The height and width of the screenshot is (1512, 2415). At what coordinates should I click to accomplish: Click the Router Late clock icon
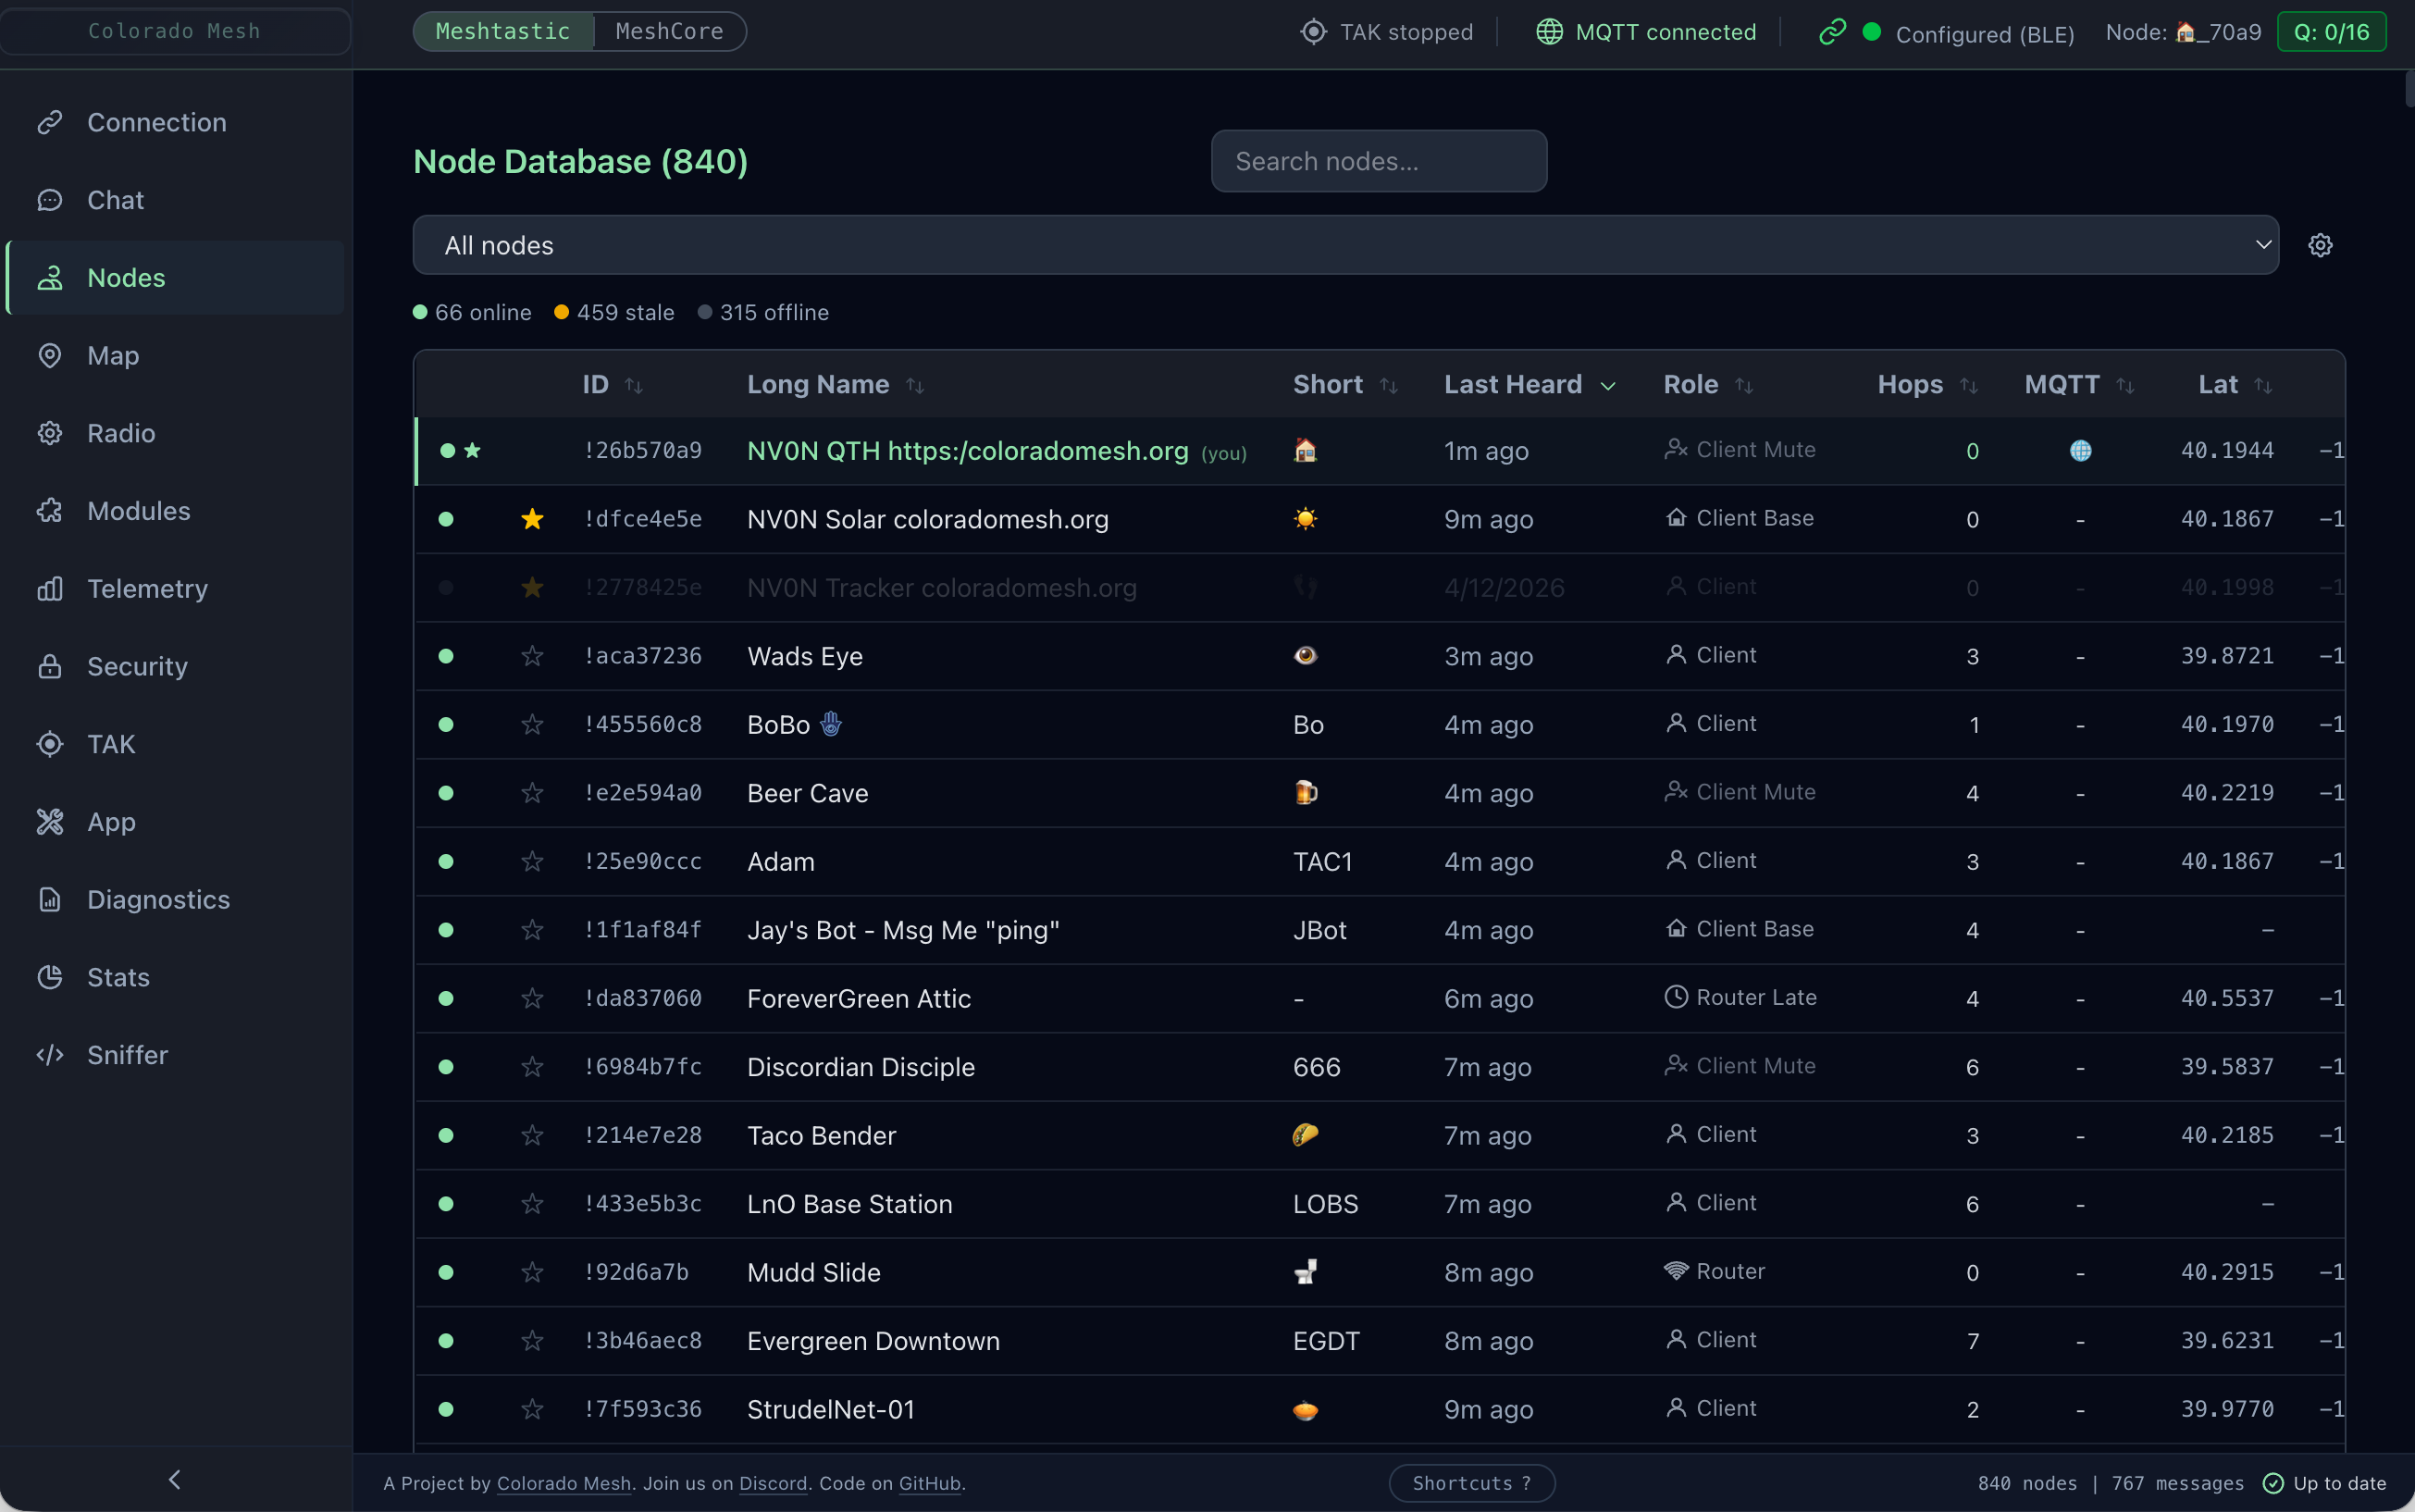pos(1676,997)
